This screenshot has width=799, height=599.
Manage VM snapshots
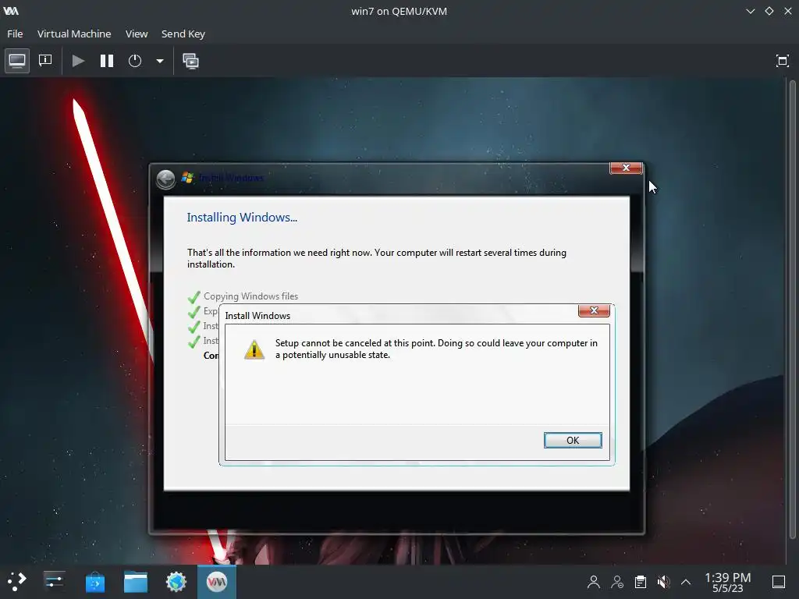[190, 61]
